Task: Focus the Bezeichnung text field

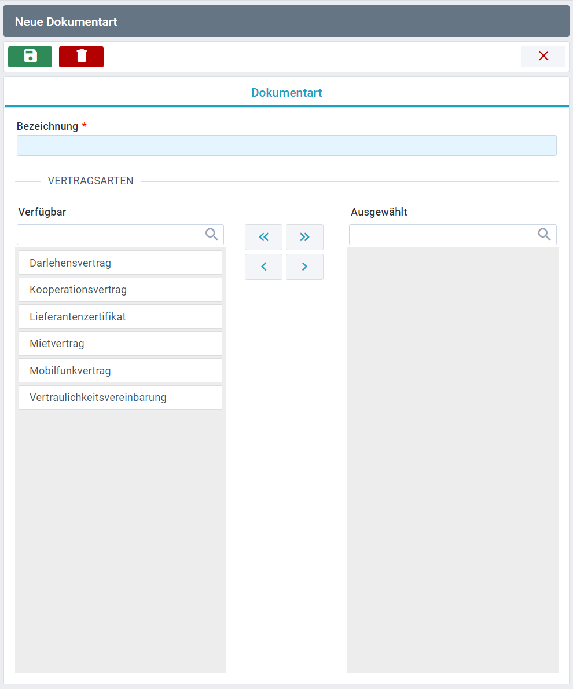Action: pyautogui.click(x=286, y=145)
